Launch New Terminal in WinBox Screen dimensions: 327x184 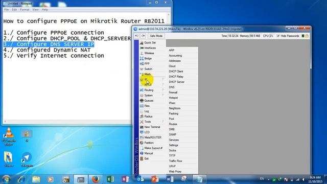click(x=152, y=127)
